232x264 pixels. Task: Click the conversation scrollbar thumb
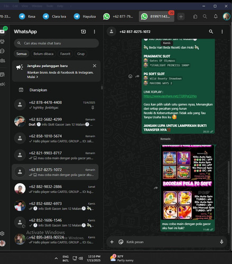pyautogui.click(x=228, y=197)
